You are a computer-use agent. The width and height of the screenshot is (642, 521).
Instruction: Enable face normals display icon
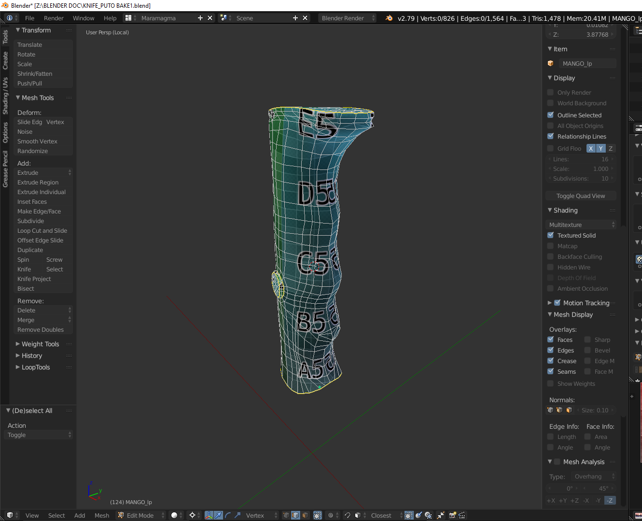(x=569, y=410)
